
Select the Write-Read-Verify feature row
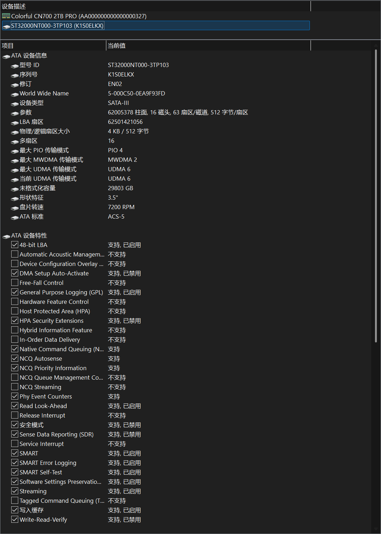tap(43, 520)
